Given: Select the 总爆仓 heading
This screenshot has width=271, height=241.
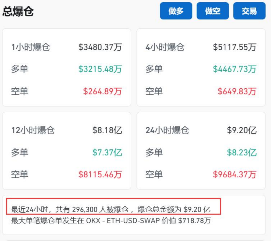Looking at the screenshot, I should pyautogui.click(x=18, y=11).
